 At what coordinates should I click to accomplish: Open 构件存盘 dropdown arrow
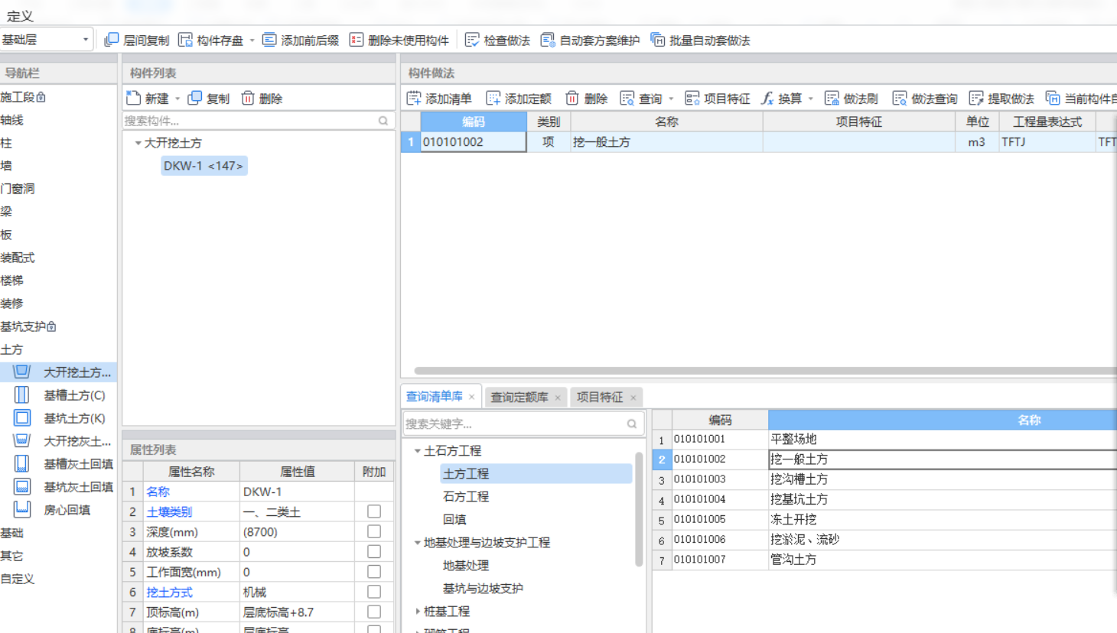[252, 41]
